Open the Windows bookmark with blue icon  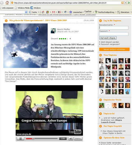tap(36, 8)
